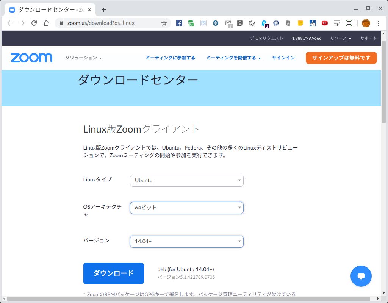Viewport: 388px width, 303px height.
Task: Click the 1.888.799.9666 phone number
Action: click(x=307, y=38)
